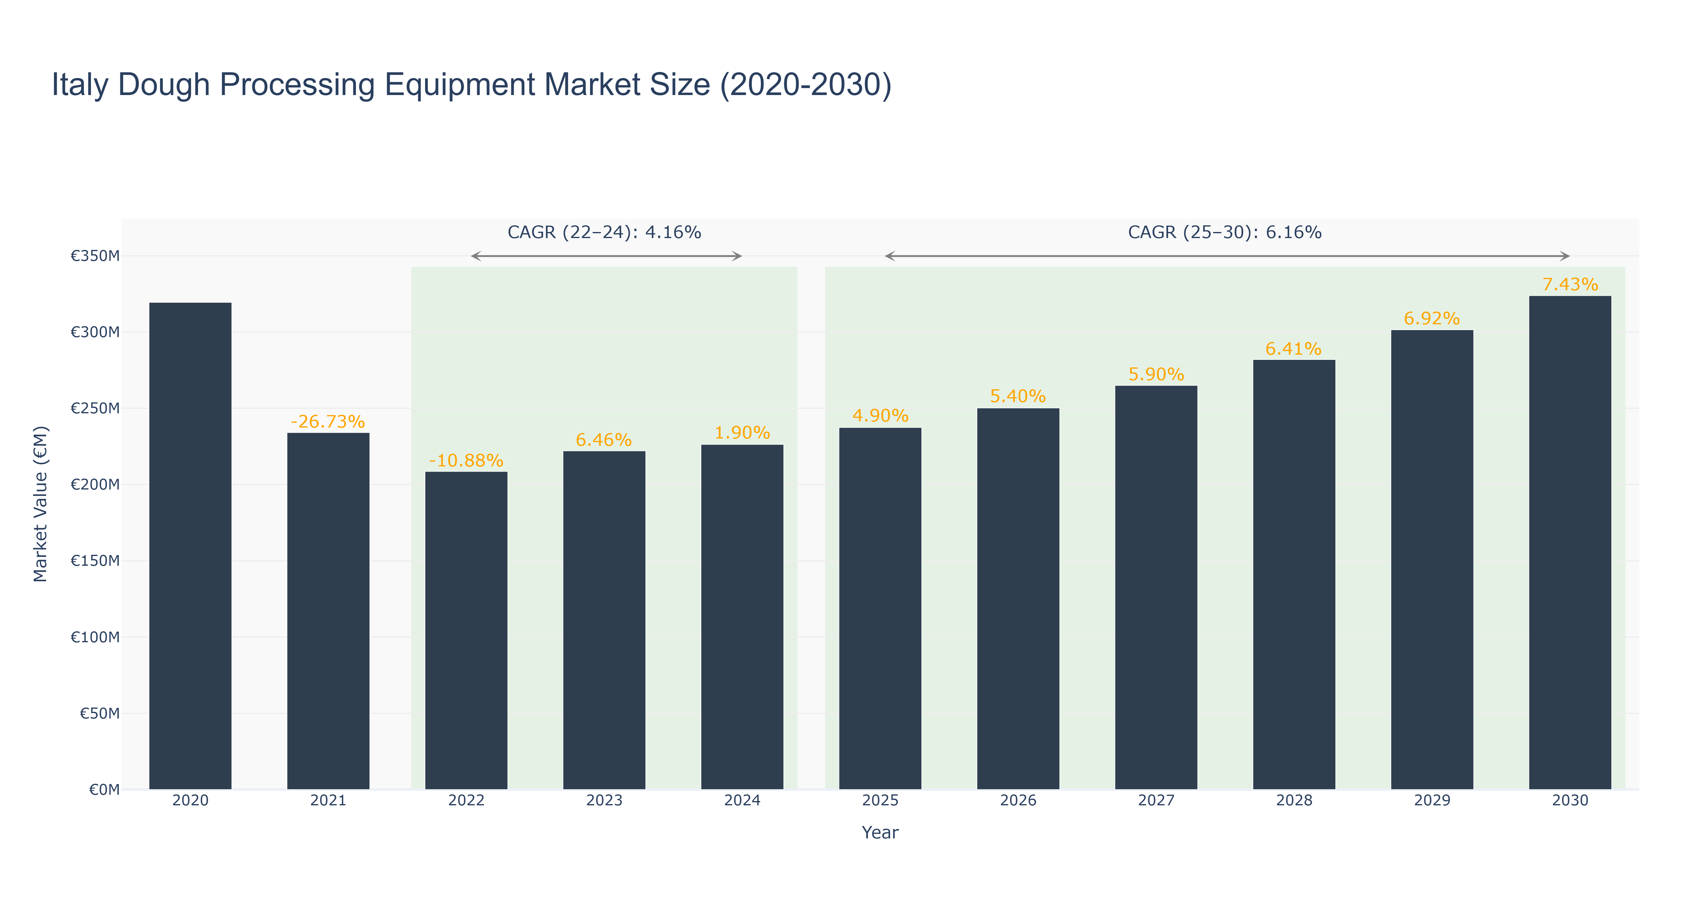This screenshot has width=1700, height=911.
Task: Click the CAGR (22–24): 4.16% annotation
Action: (x=604, y=232)
